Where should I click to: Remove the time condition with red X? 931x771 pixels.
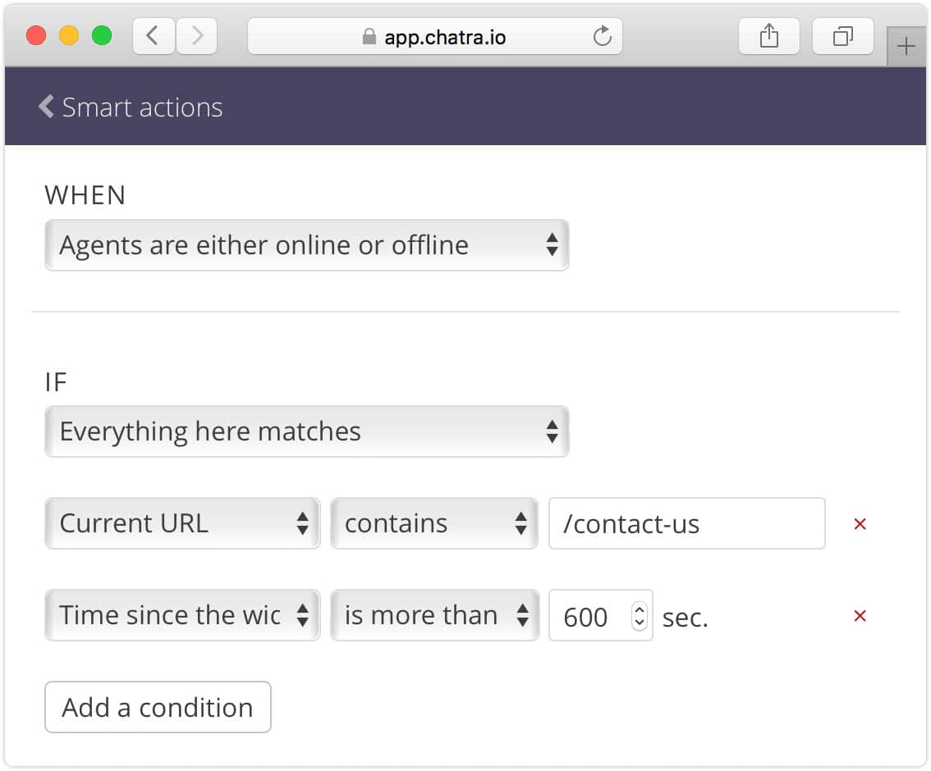pyautogui.click(x=860, y=616)
